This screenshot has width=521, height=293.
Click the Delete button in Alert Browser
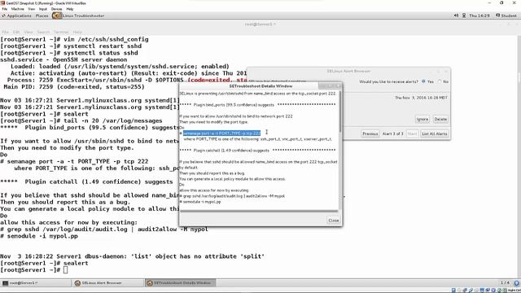(440, 120)
